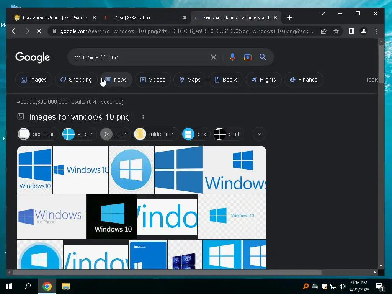Go back using Chrome's back arrow
Viewport: 392px width, 294px height.
(x=15, y=31)
